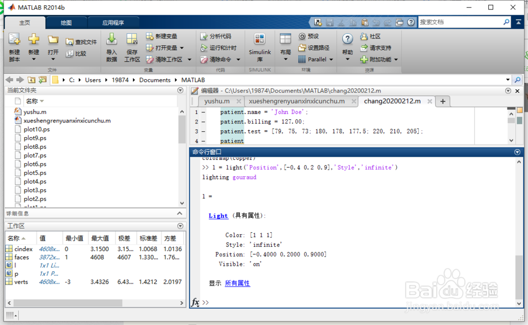Click search icon in documentation search box
528x325 pixels.
(x=506, y=22)
